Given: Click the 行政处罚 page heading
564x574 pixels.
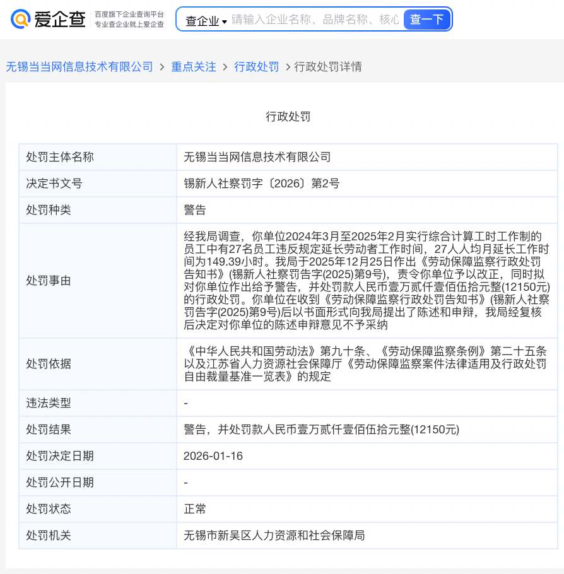Looking at the screenshot, I should click(x=288, y=115).
